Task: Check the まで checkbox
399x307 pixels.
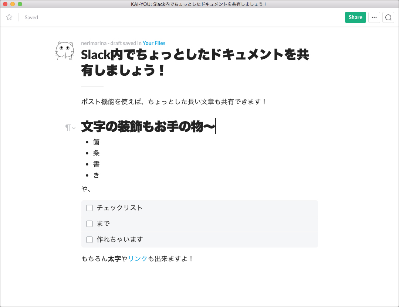Action: point(89,224)
